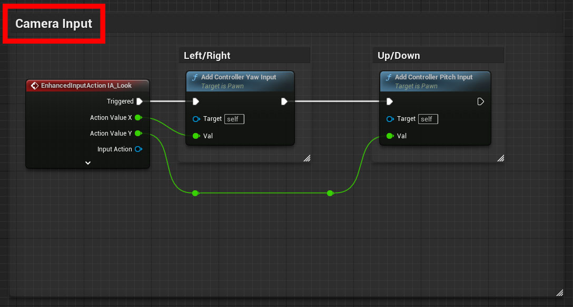This screenshot has width=573, height=307.
Task: Click the Left/Right comment box resize handle
Action: (307, 158)
